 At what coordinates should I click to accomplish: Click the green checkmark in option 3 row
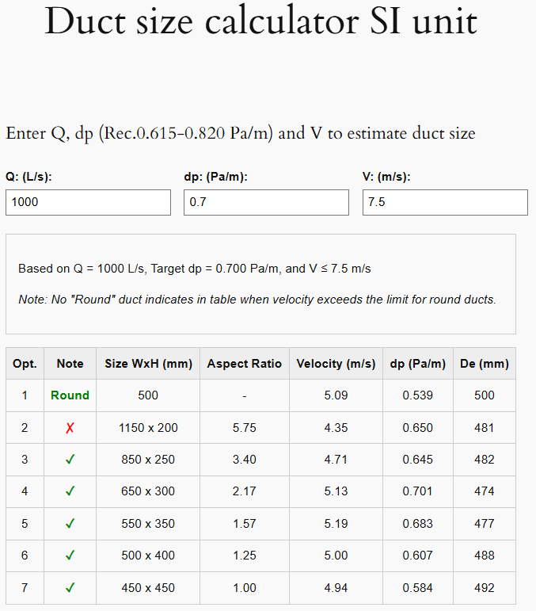click(70, 460)
